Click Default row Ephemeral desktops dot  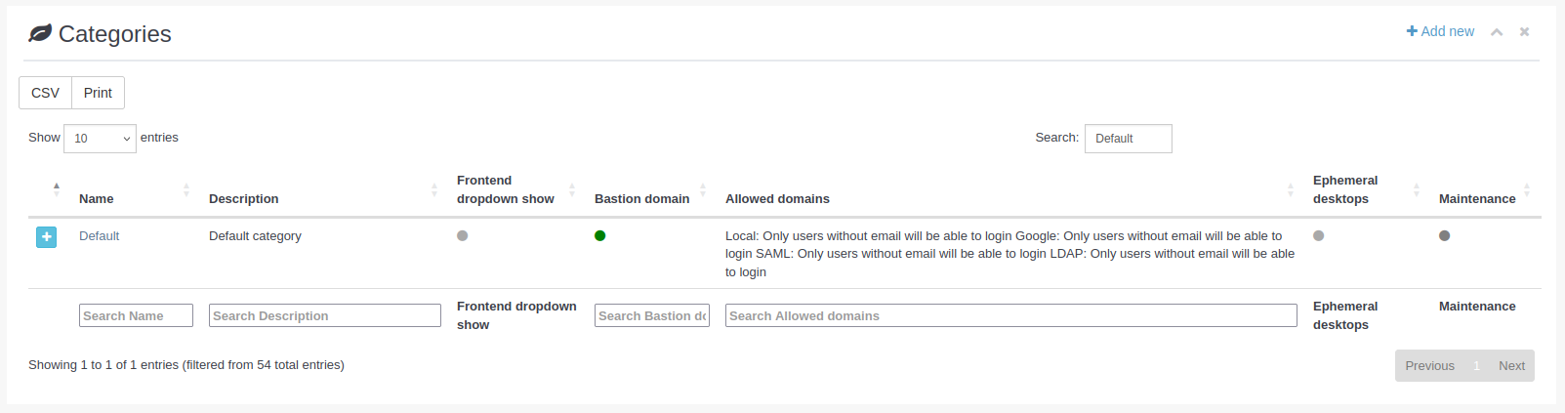1318,235
